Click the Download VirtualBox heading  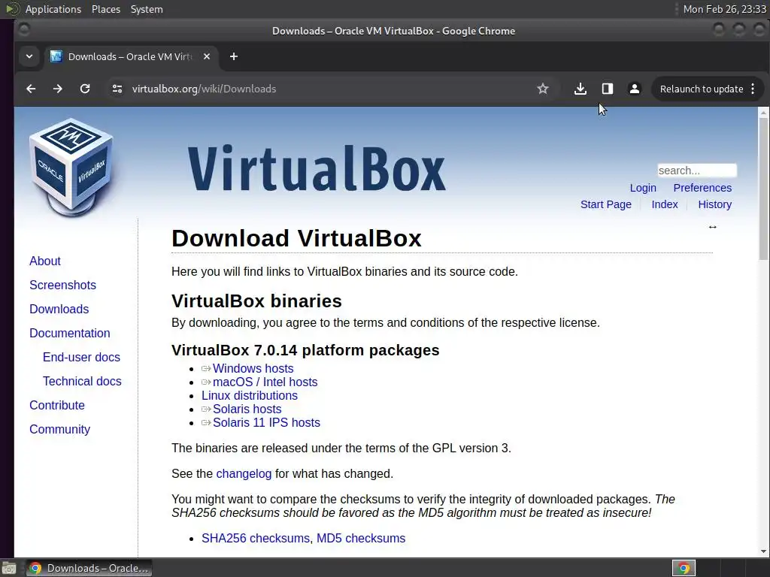296,238
